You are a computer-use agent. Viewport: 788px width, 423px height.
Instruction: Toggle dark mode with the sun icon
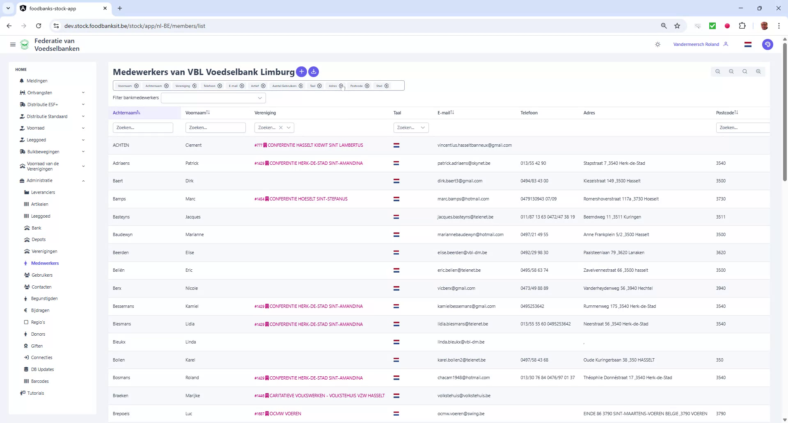point(657,44)
